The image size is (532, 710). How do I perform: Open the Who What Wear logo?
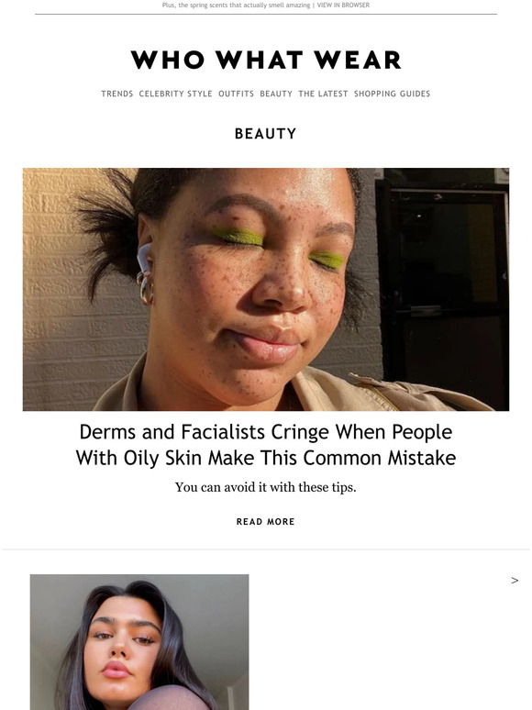click(266, 60)
